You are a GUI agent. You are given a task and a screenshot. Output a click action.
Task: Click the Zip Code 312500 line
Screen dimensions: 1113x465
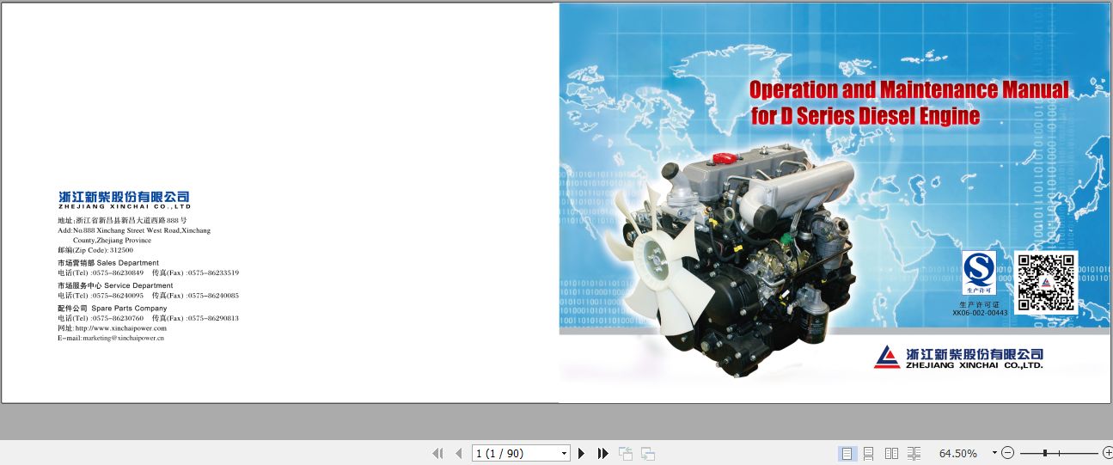(x=95, y=250)
